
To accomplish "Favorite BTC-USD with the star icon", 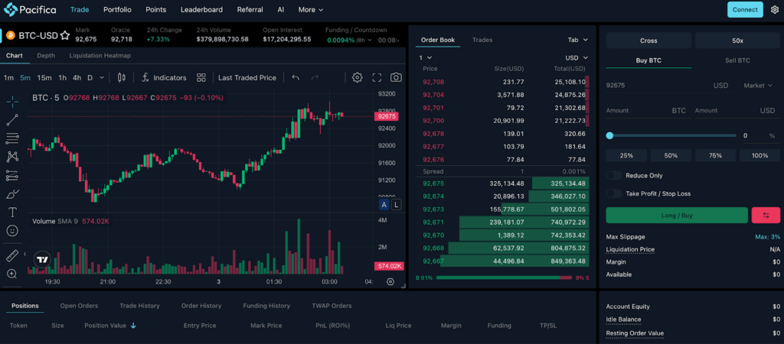I will (65, 35).
